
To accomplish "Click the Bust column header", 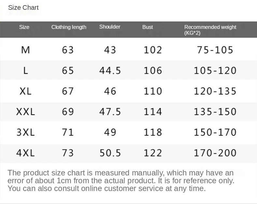I will (x=148, y=27).
